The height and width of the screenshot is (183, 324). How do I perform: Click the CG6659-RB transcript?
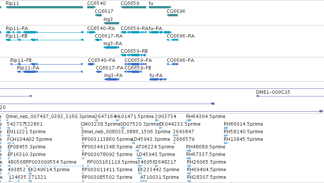coord(133,55)
